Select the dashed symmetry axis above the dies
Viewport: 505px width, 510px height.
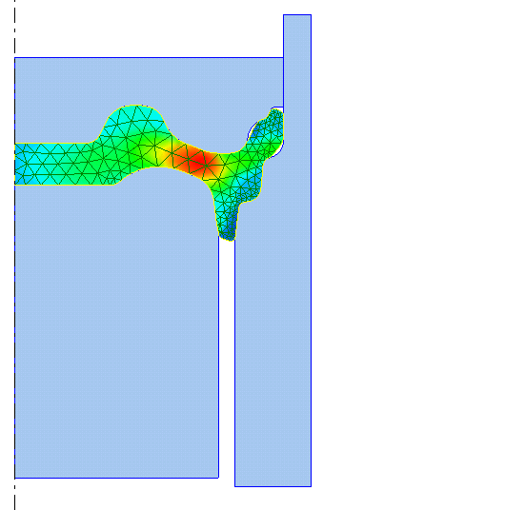(14, 28)
